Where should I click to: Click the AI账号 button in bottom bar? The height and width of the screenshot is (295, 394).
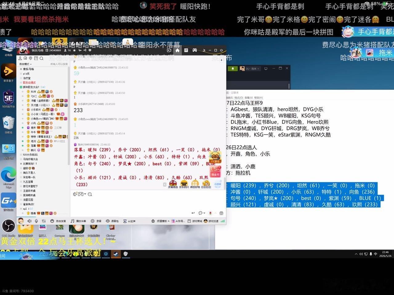pos(178,221)
